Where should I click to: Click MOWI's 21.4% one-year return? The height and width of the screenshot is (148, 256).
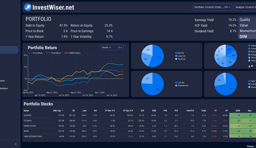pos(214,131)
